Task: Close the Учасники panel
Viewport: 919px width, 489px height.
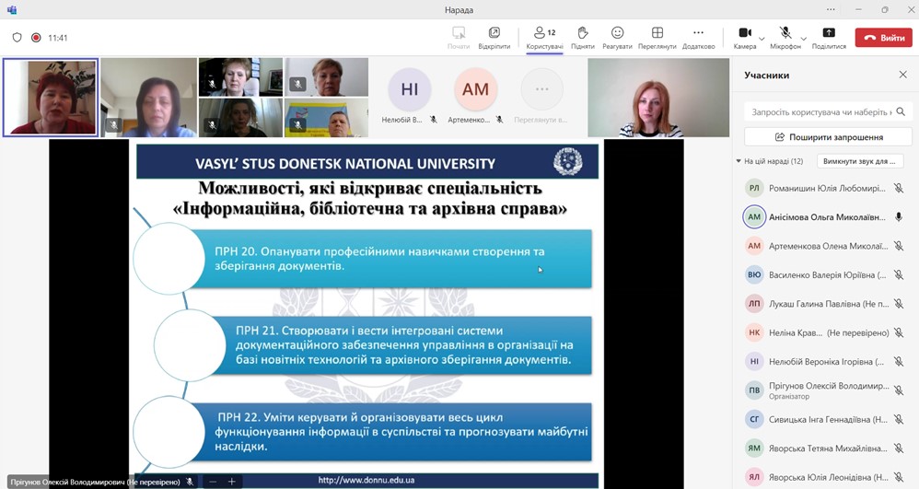Action: coord(902,75)
